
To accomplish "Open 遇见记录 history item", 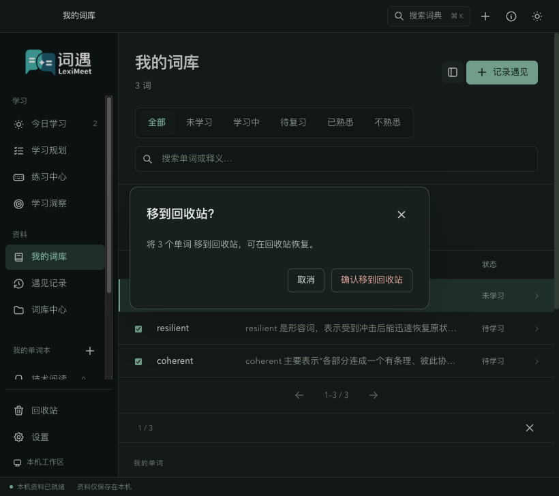I will coord(55,283).
